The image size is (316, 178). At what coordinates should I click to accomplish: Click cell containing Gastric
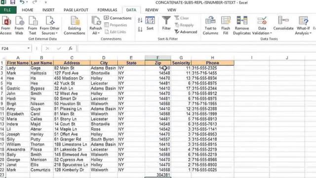click(x=18, y=89)
